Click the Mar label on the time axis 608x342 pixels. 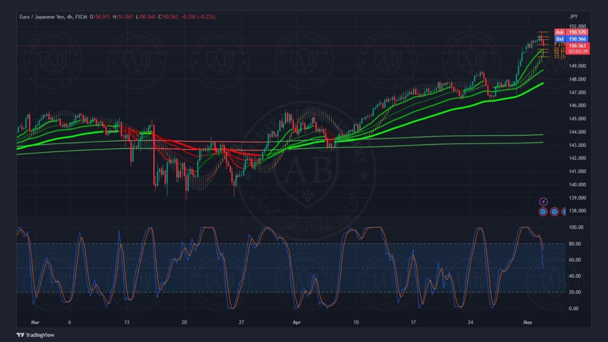click(35, 322)
